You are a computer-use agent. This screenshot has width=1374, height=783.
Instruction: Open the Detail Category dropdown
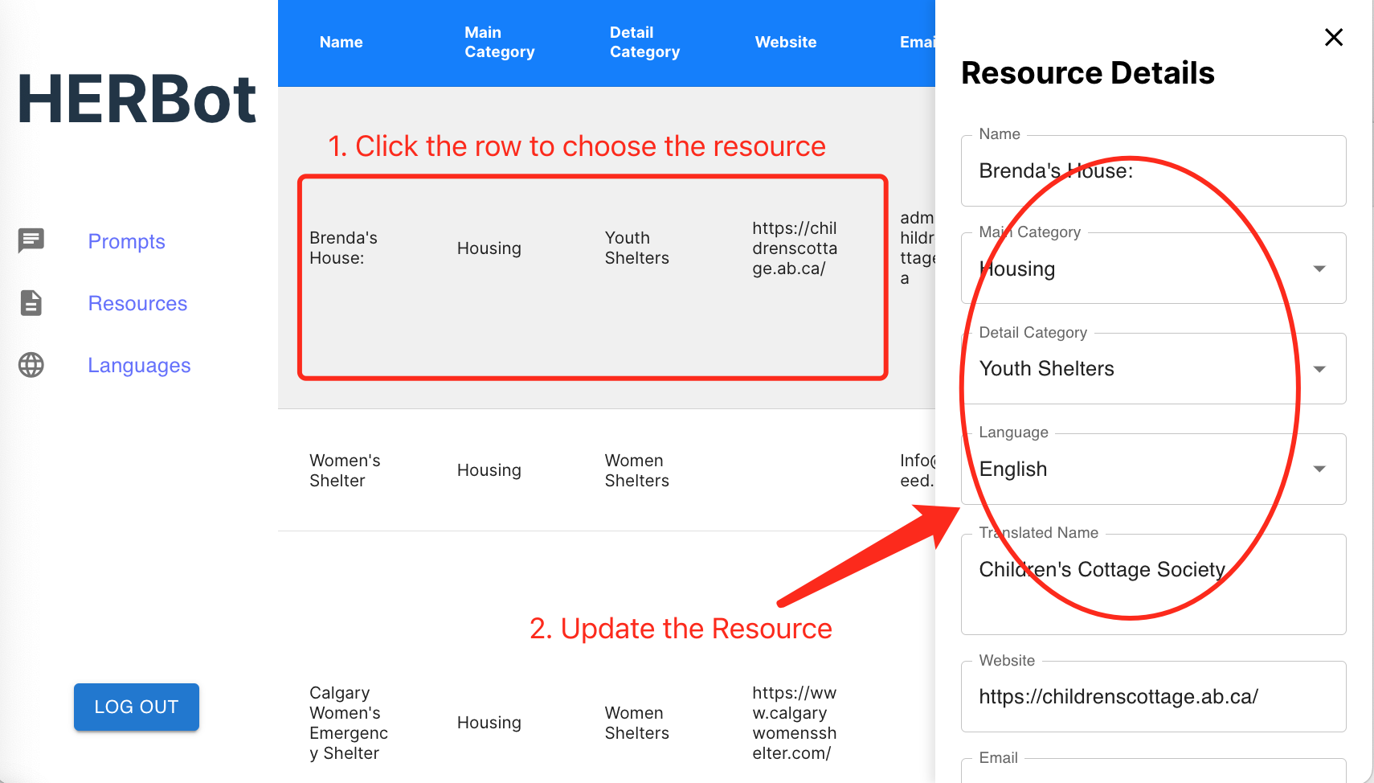tap(1319, 369)
